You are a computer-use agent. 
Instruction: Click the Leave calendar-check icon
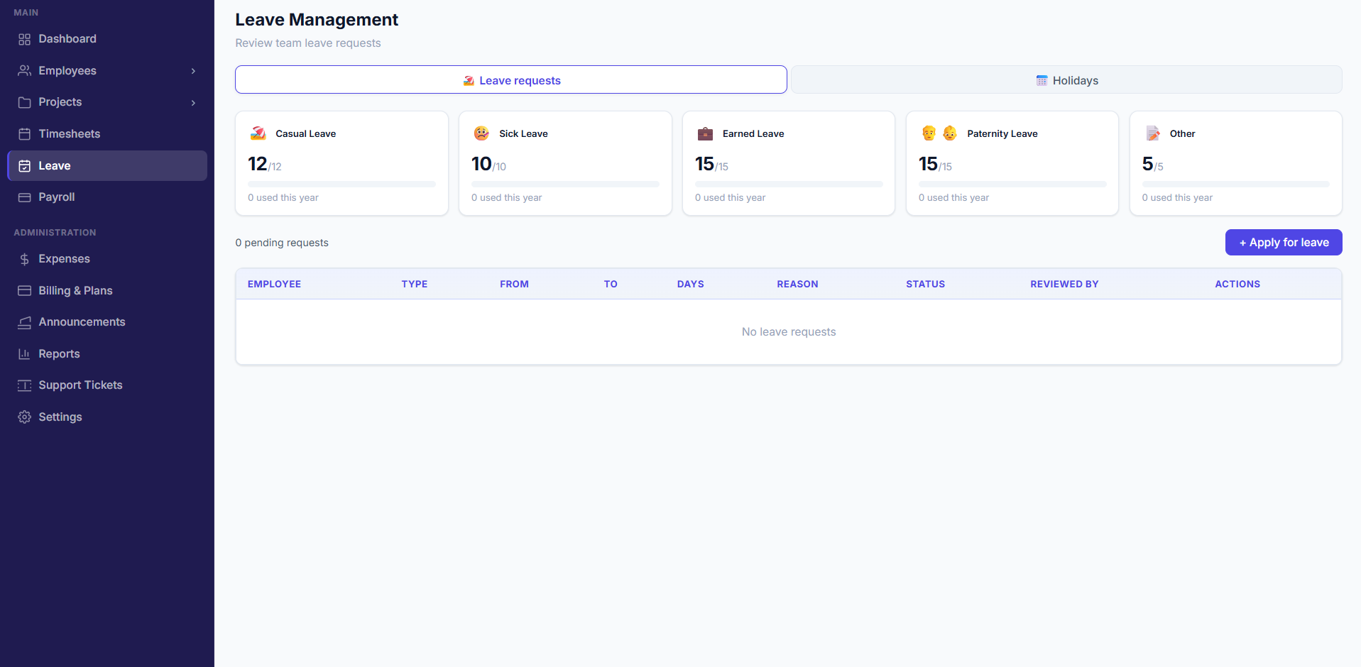pyautogui.click(x=24, y=166)
